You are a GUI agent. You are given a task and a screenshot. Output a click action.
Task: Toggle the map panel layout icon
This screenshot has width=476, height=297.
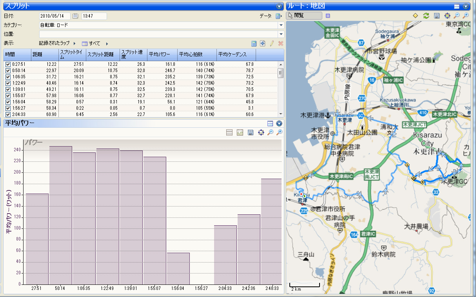pos(456,6)
